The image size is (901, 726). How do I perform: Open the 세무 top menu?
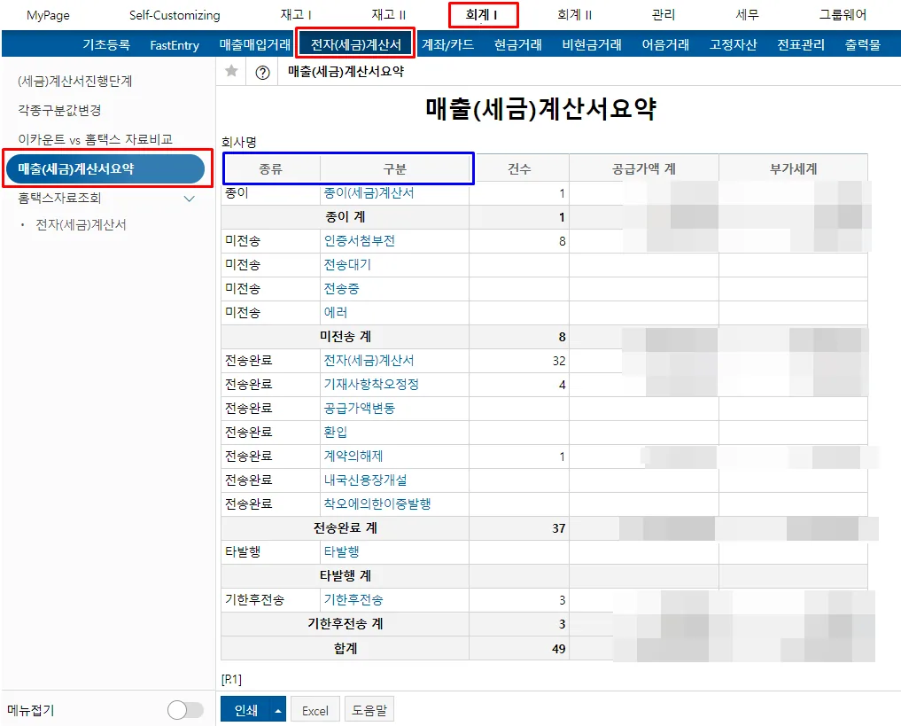pyautogui.click(x=747, y=15)
